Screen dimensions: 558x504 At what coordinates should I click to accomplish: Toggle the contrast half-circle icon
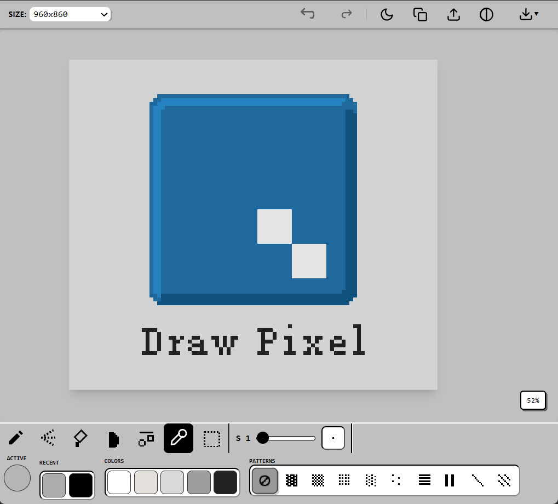point(486,15)
